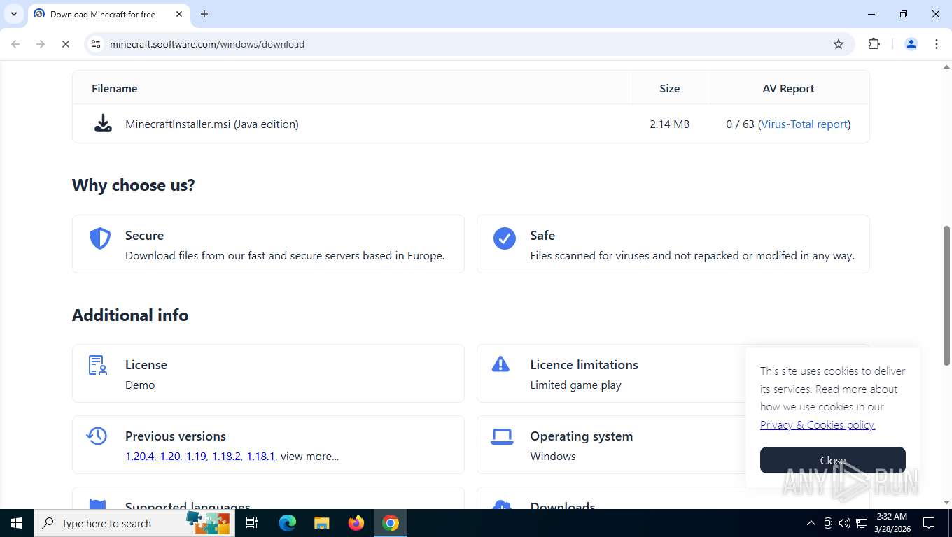Open the Windows Start menu
The height and width of the screenshot is (537, 952).
tap(17, 523)
